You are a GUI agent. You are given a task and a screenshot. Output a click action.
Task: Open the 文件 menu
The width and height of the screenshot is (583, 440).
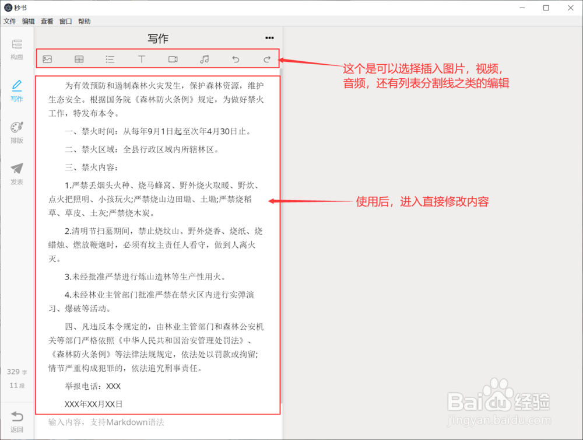pos(10,21)
